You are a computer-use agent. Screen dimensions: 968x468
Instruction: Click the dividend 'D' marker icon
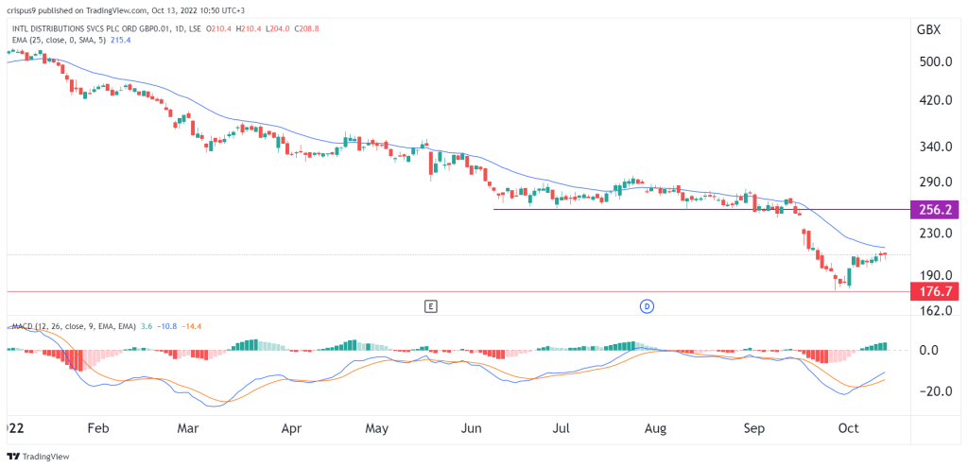[x=647, y=305]
